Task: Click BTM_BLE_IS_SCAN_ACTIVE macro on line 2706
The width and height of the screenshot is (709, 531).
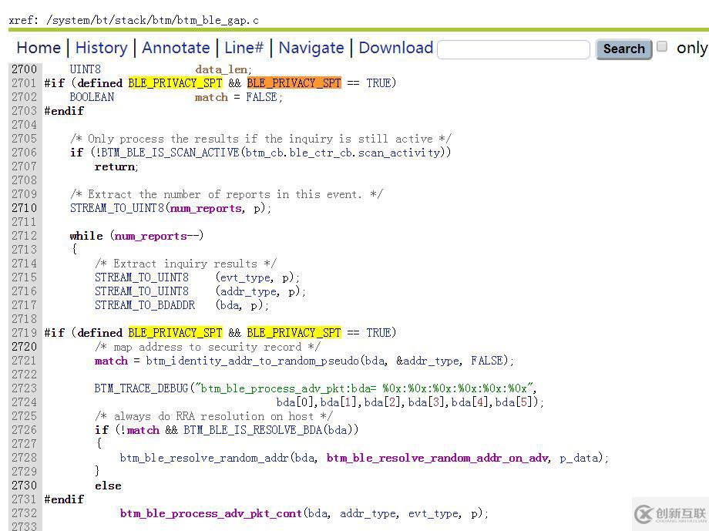Action: [x=170, y=153]
